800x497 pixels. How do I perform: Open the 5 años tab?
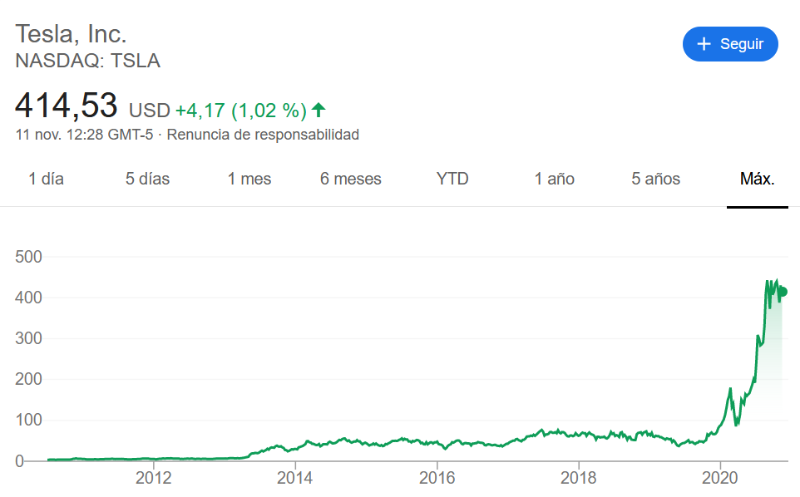click(x=656, y=179)
